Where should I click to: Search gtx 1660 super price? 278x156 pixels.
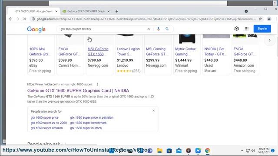click(x=44, y=117)
